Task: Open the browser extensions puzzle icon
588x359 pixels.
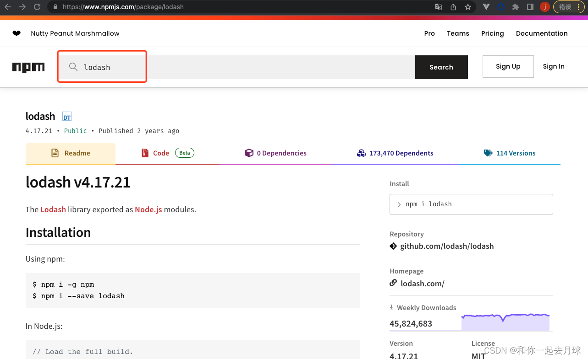Action: tap(516, 7)
